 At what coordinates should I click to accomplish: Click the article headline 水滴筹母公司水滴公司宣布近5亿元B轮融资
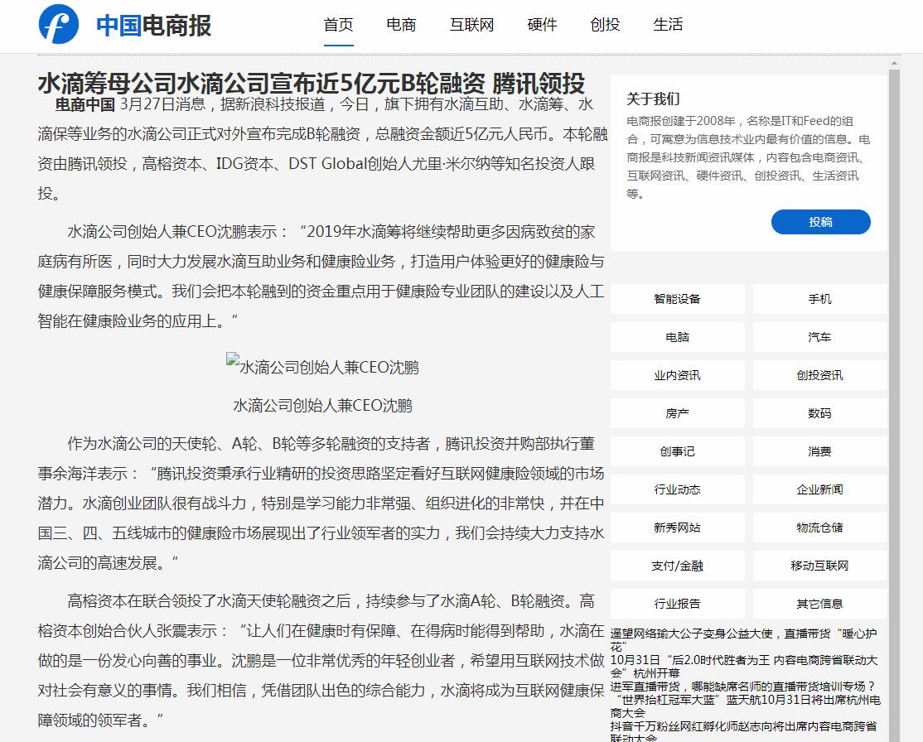312,83
